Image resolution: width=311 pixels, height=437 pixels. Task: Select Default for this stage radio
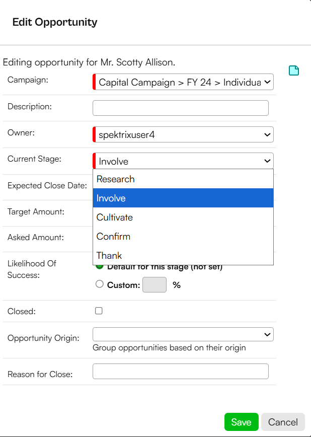[100, 267]
